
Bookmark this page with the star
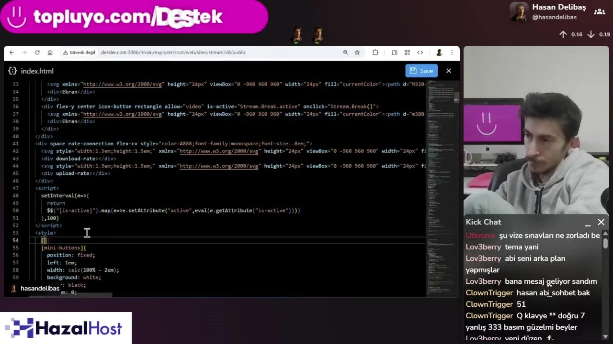click(357, 53)
